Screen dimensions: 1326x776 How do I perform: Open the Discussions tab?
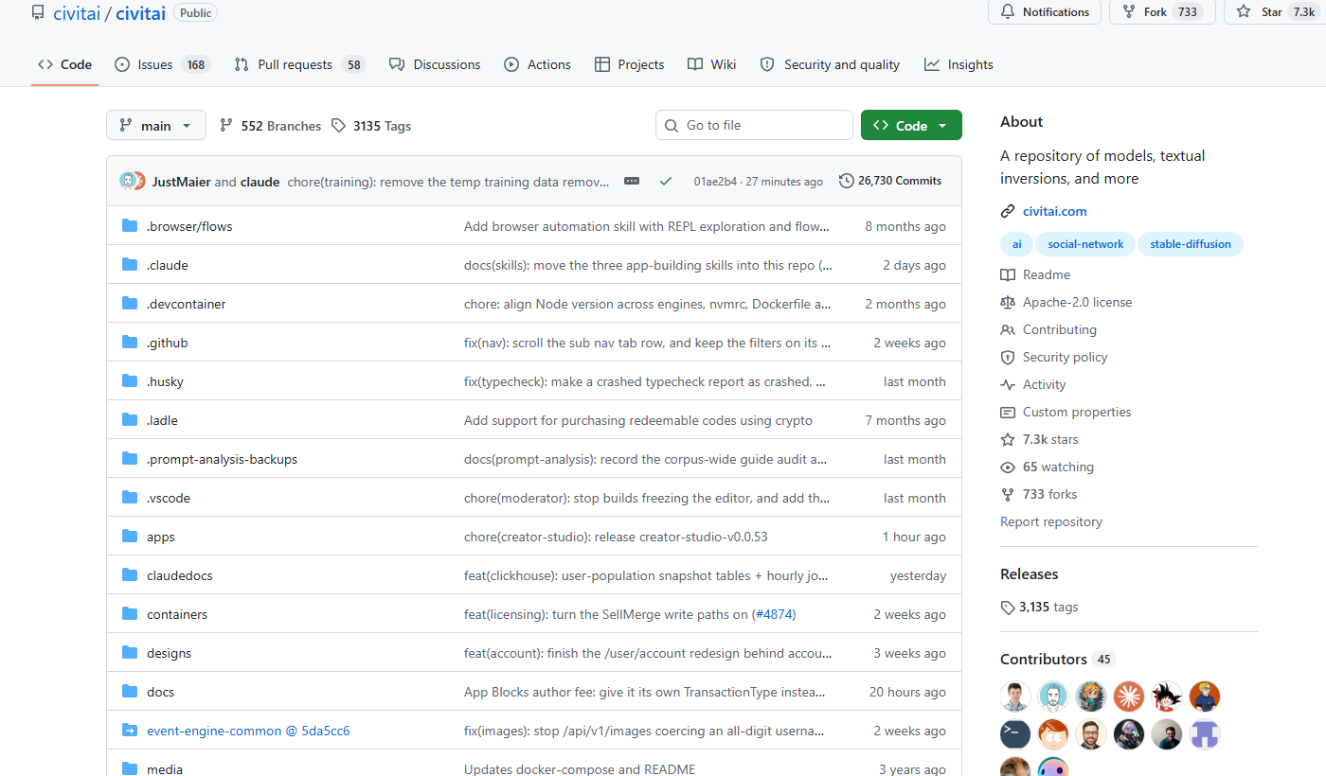pyautogui.click(x=435, y=64)
